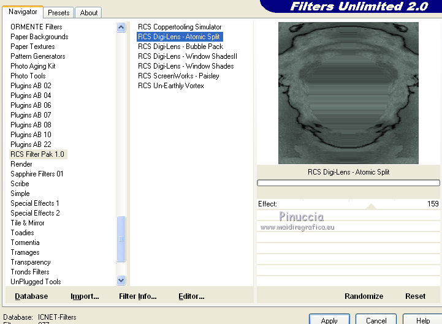
Task: Select Plugins AB 22
Action: (x=31, y=145)
